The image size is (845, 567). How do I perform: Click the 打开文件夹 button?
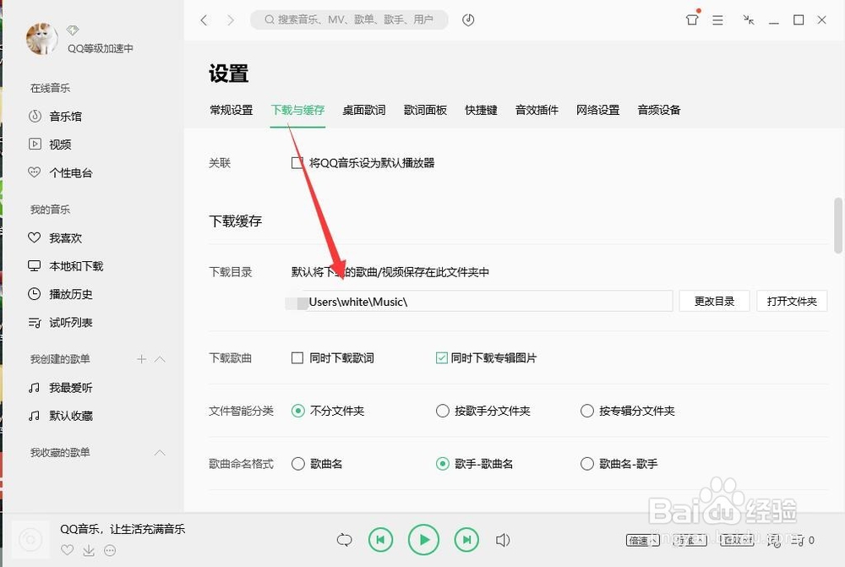792,301
